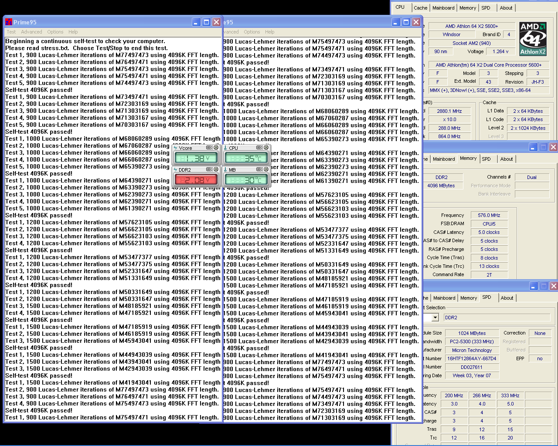Open the Options menu in the left Prime95 window
Screen dimensions: 558x446
pyautogui.click(x=55, y=32)
